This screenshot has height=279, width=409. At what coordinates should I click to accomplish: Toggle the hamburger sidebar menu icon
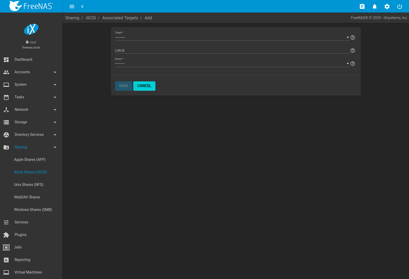click(x=72, y=7)
